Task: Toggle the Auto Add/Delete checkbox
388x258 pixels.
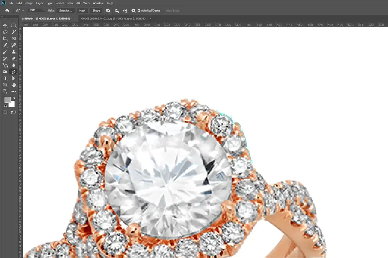Action: coord(139,11)
